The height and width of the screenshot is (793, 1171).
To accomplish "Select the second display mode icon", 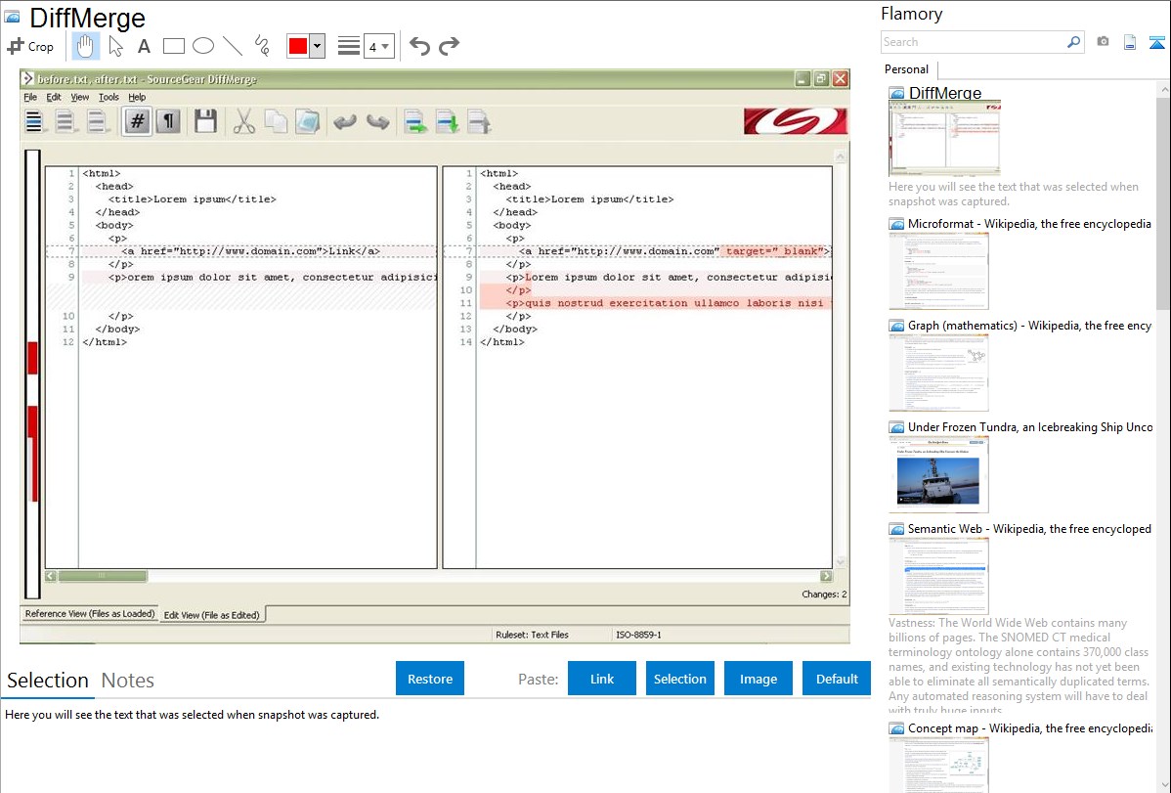I will coord(65,121).
